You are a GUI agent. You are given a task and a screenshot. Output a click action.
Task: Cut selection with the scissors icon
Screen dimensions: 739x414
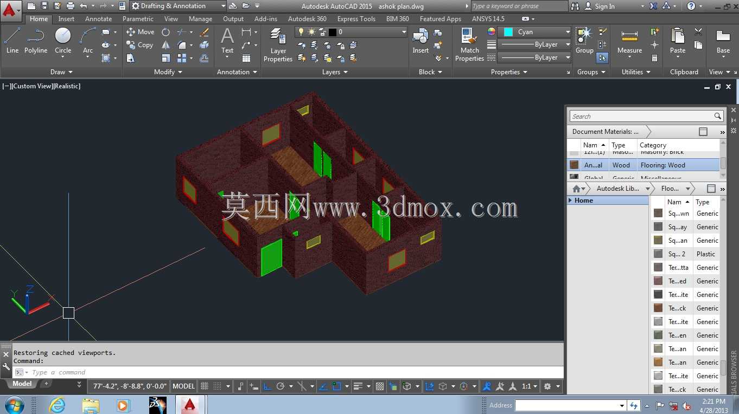point(698,32)
